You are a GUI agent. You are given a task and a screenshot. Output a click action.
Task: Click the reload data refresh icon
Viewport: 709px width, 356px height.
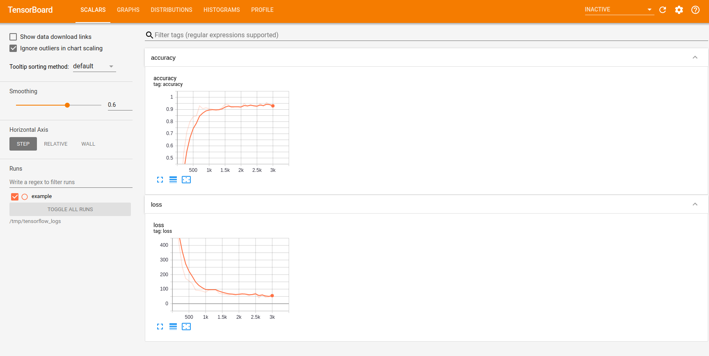pyautogui.click(x=663, y=10)
